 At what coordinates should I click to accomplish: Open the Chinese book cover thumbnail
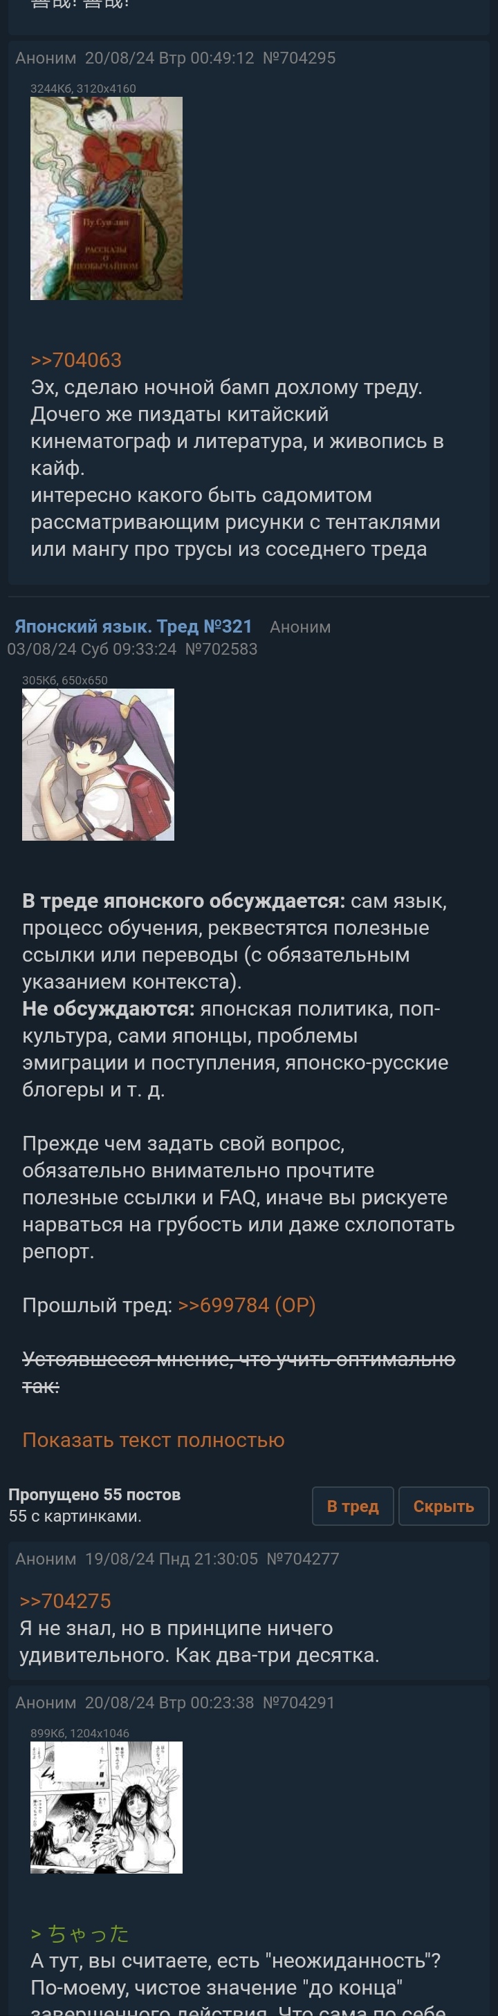tap(107, 198)
